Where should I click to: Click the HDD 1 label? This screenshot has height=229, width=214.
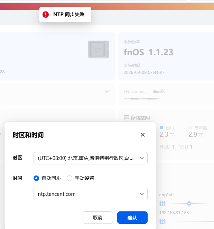(x=167, y=147)
